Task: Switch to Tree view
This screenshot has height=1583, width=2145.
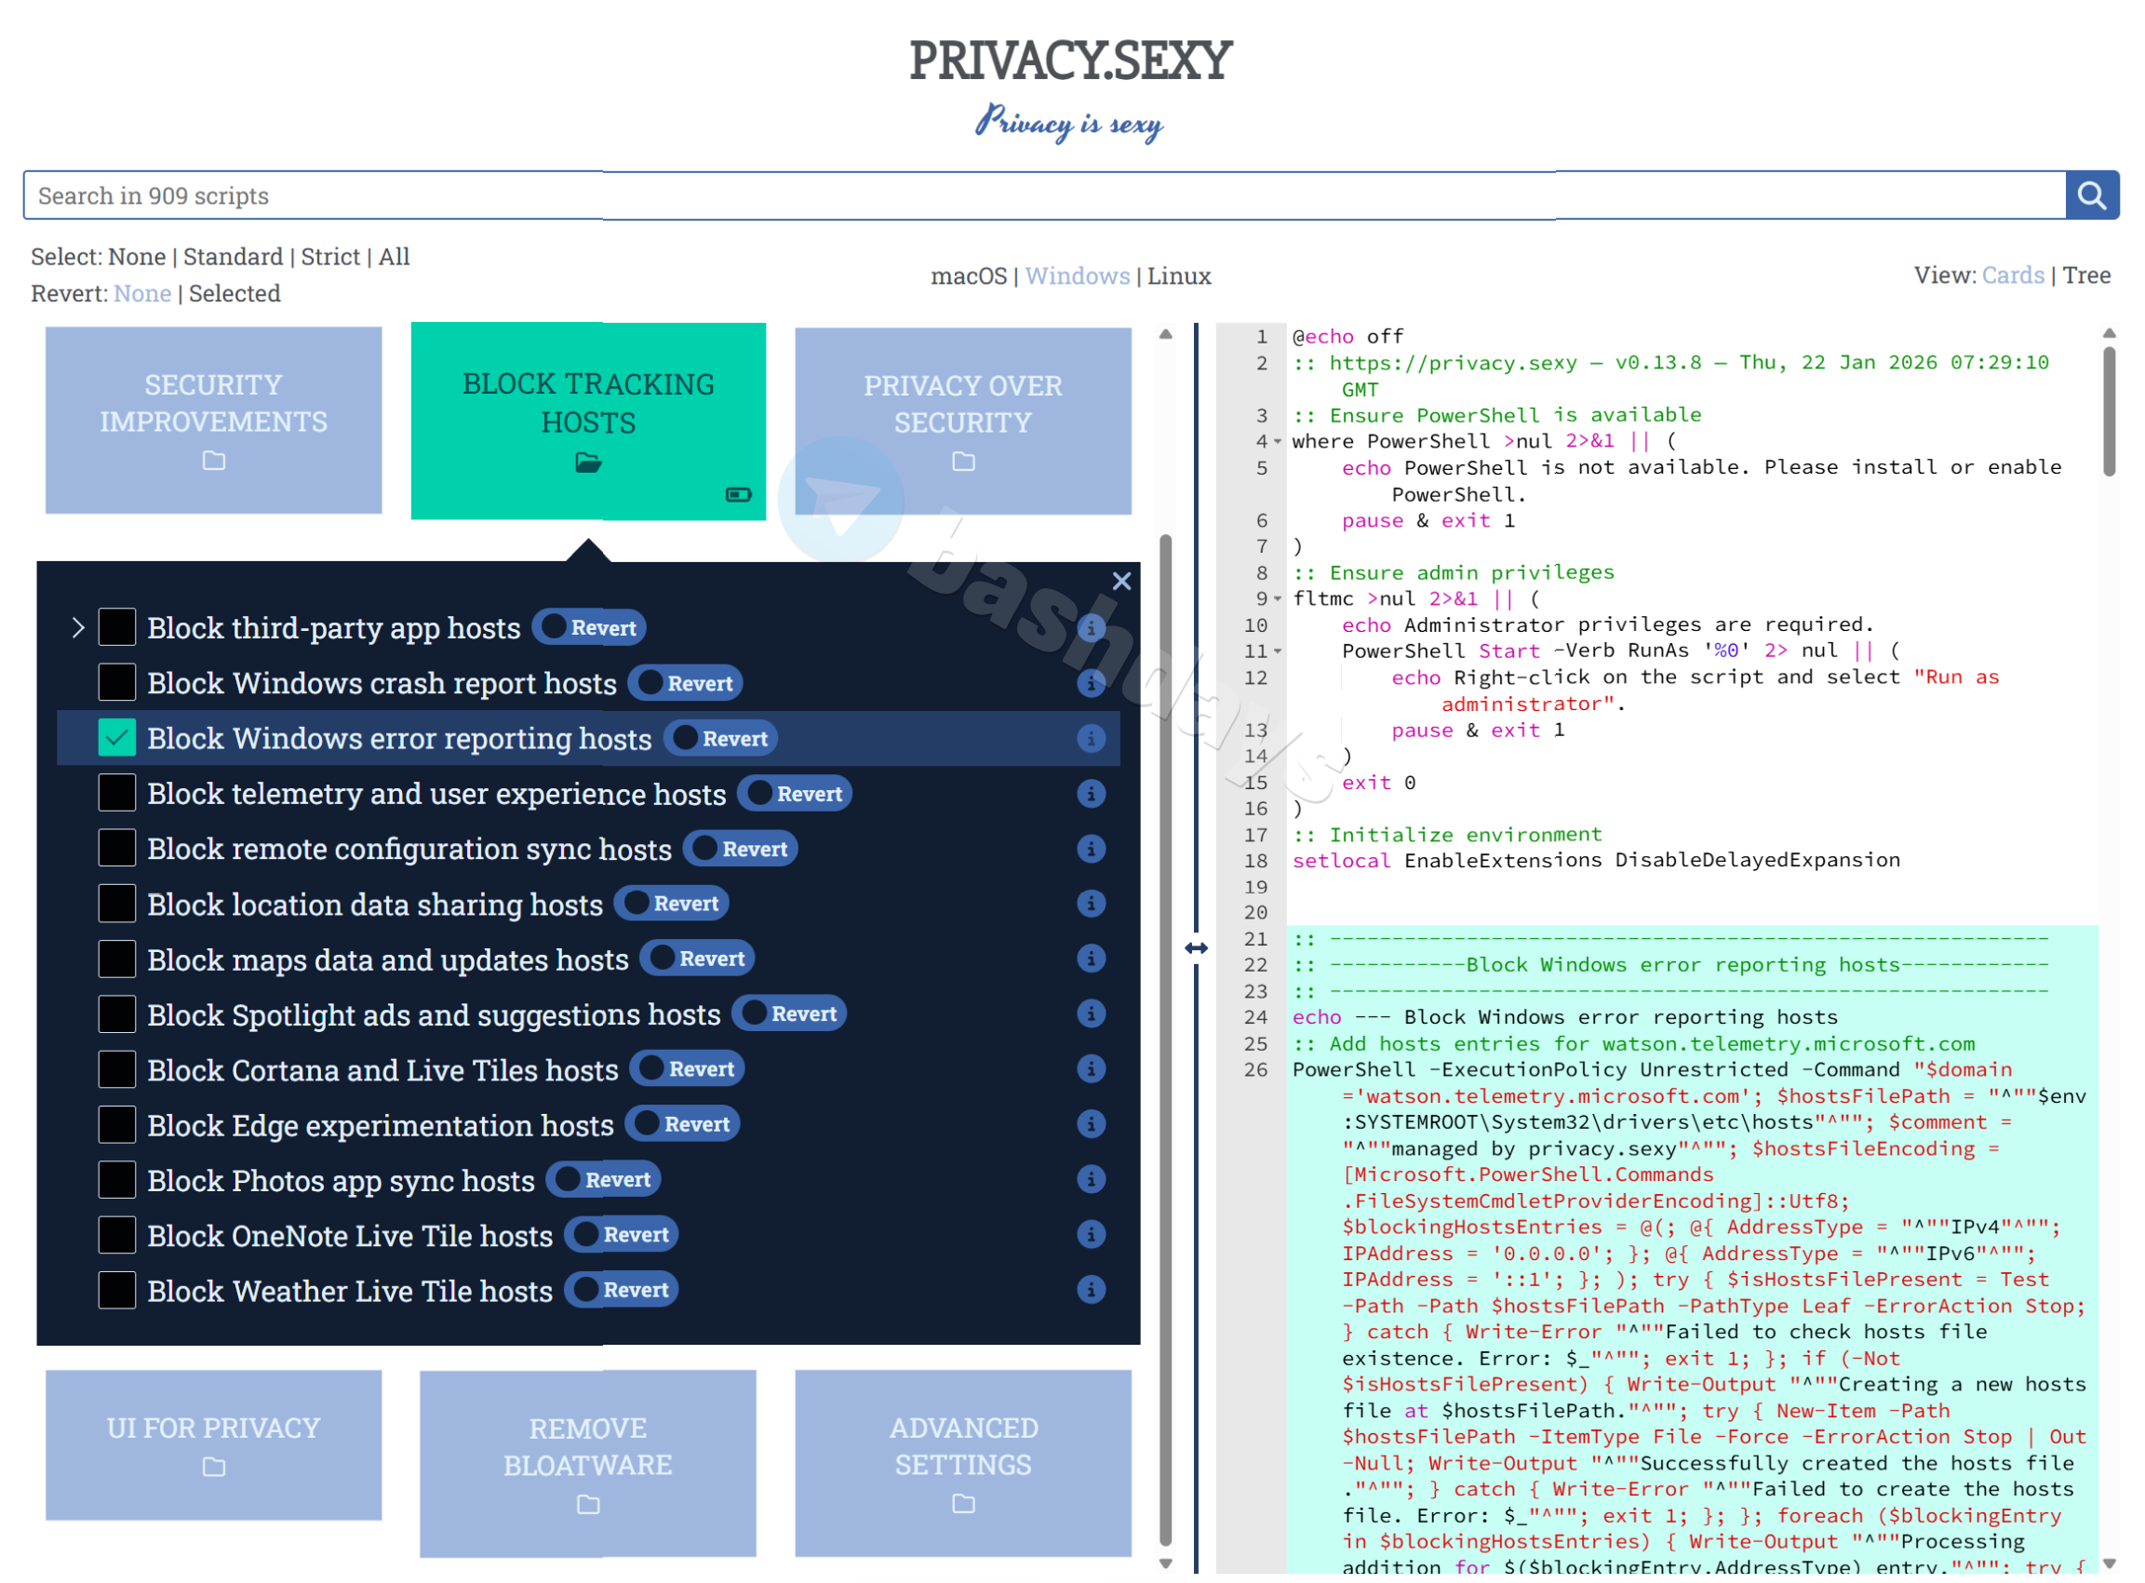Action: click(2086, 276)
